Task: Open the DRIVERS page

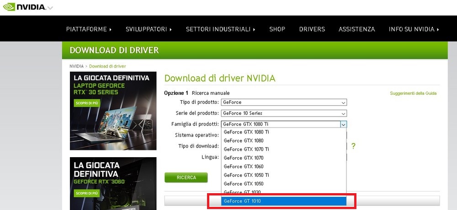Action: [x=312, y=29]
